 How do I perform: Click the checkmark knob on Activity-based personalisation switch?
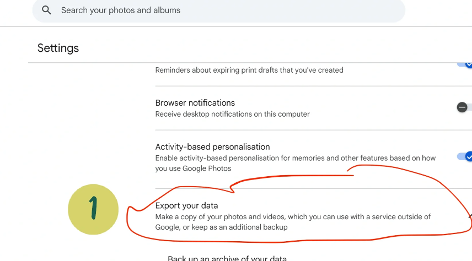coord(469,157)
